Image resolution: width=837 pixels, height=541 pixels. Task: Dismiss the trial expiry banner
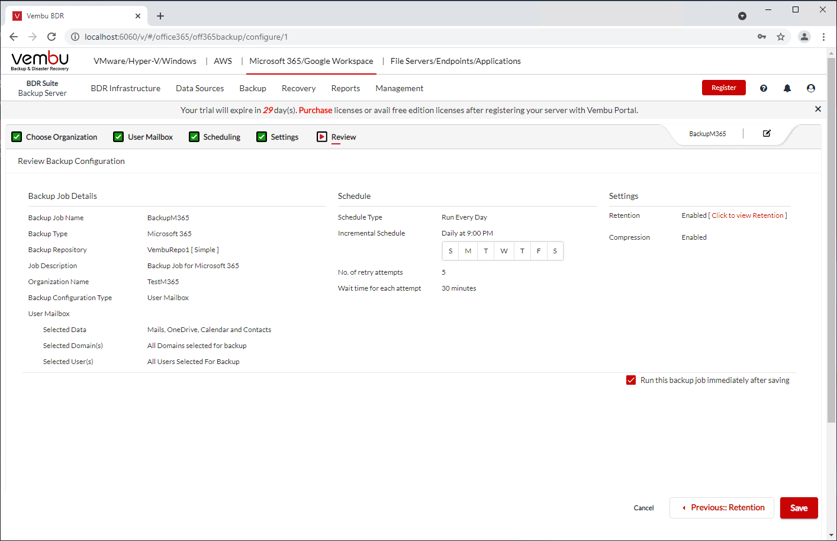click(x=817, y=109)
